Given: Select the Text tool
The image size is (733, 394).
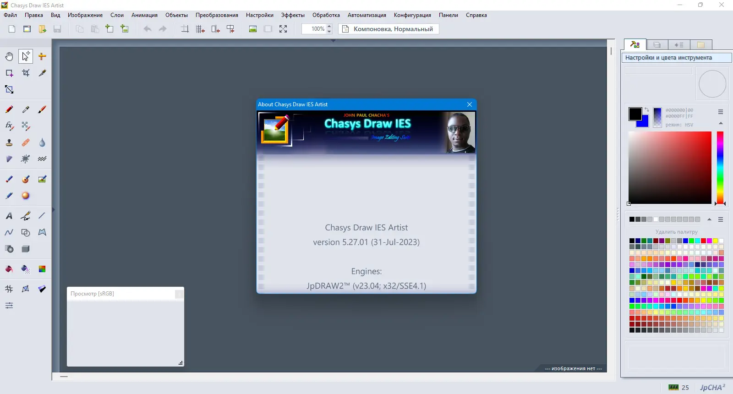Looking at the screenshot, I should tap(9, 216).
